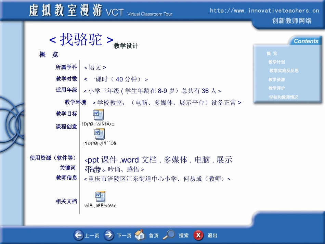Click the 教学设计 subtitle
325x244 pixels.
(126, 46)
